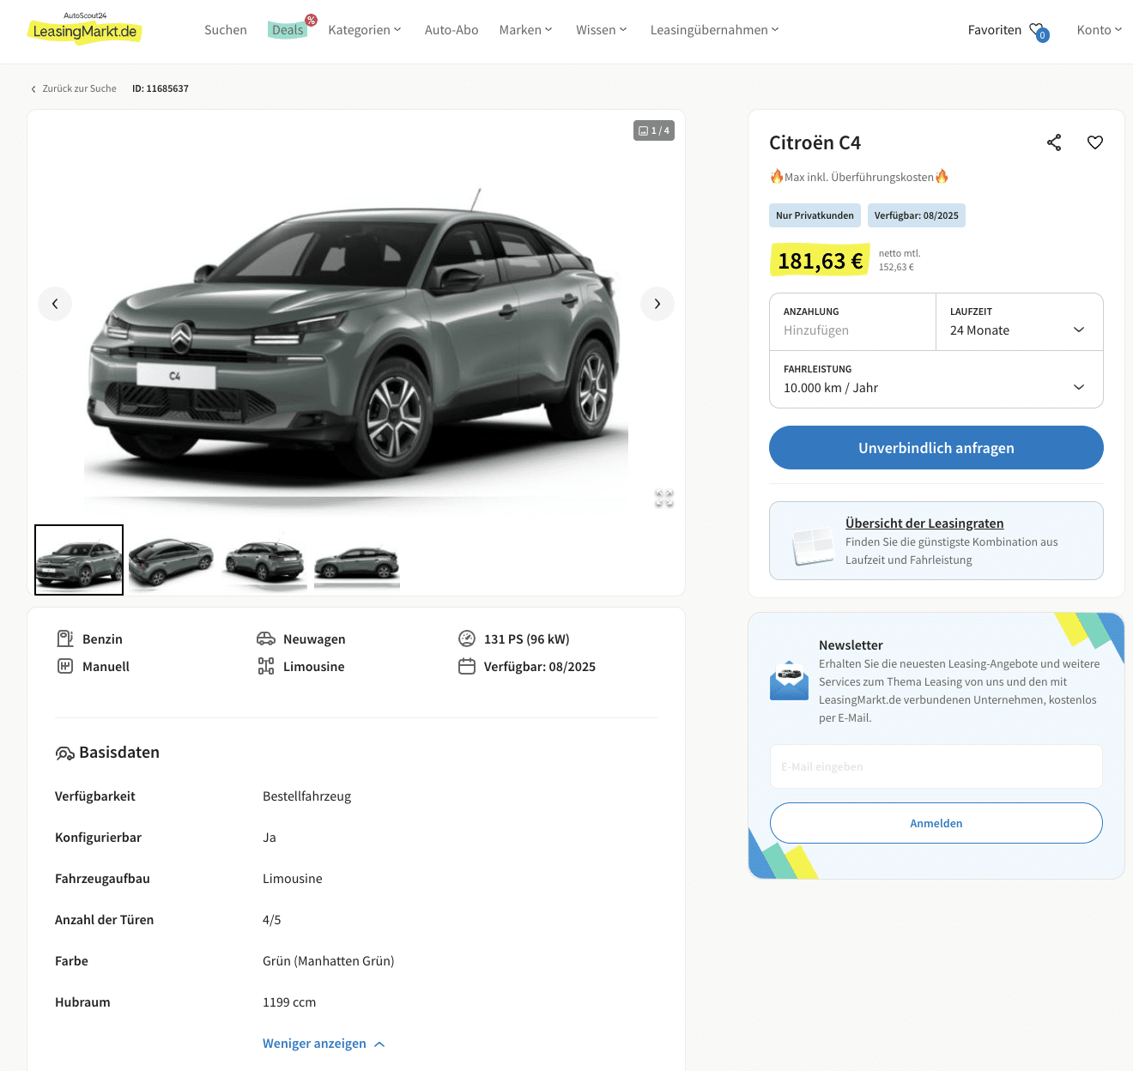Click the 1199 ccm value
This screenshot has height=1071, width=1133.
pos(289,1002)
